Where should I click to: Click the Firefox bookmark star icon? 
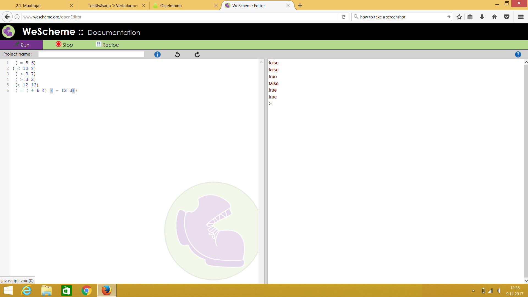(459, 17)
